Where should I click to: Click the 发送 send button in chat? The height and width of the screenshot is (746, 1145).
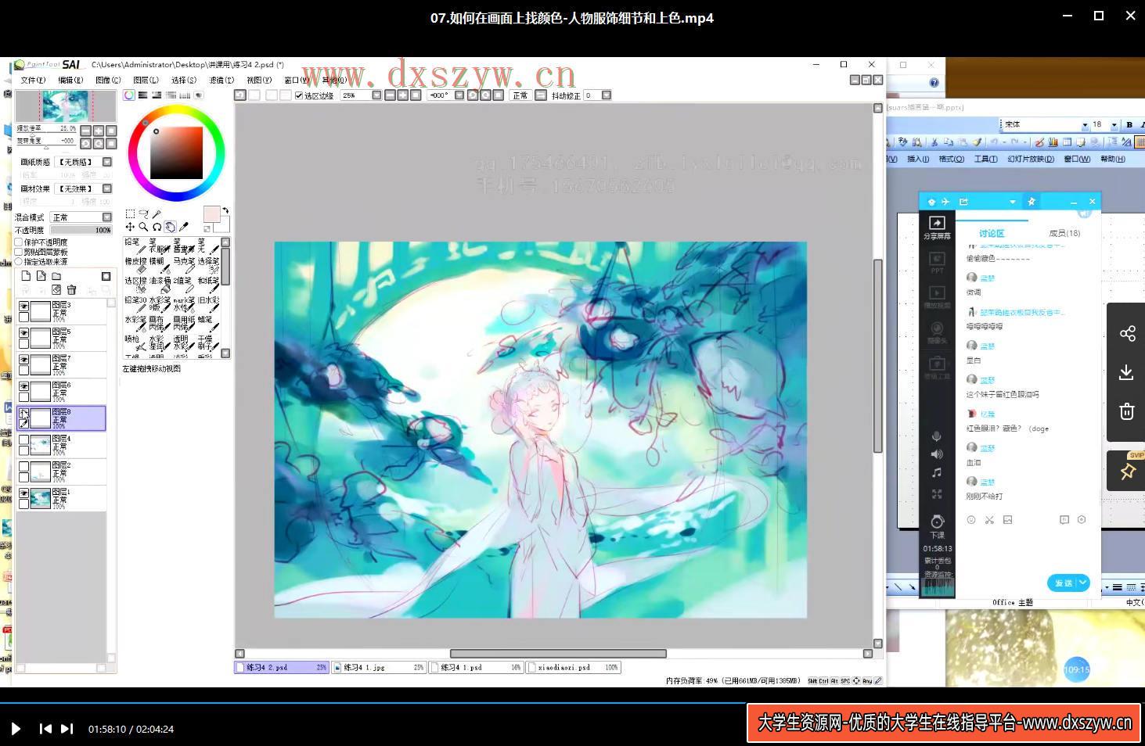pyautogui.click(x=1063, y=583)
